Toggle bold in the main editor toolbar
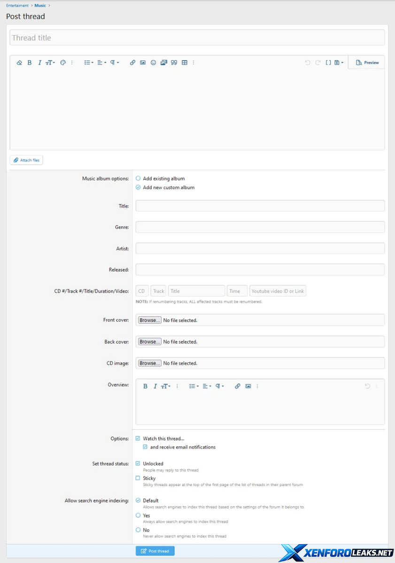This screenshot has height=563, width=395. click(30, 62)
